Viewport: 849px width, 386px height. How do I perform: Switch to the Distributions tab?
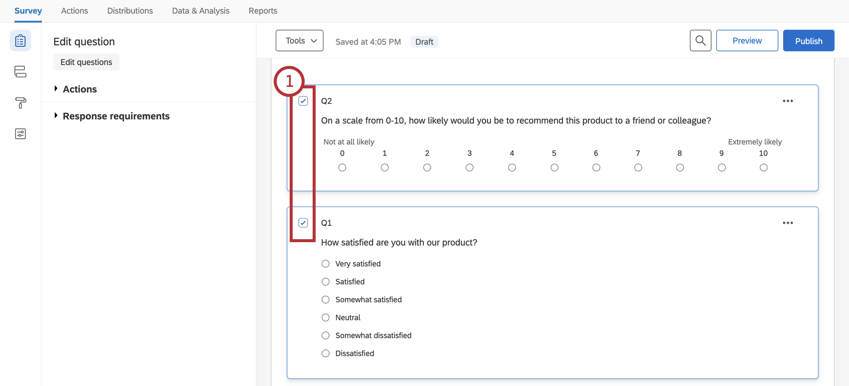point(130,10)
